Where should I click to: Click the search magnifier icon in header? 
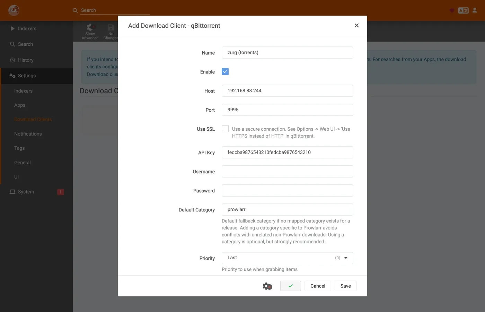[75, 10]
